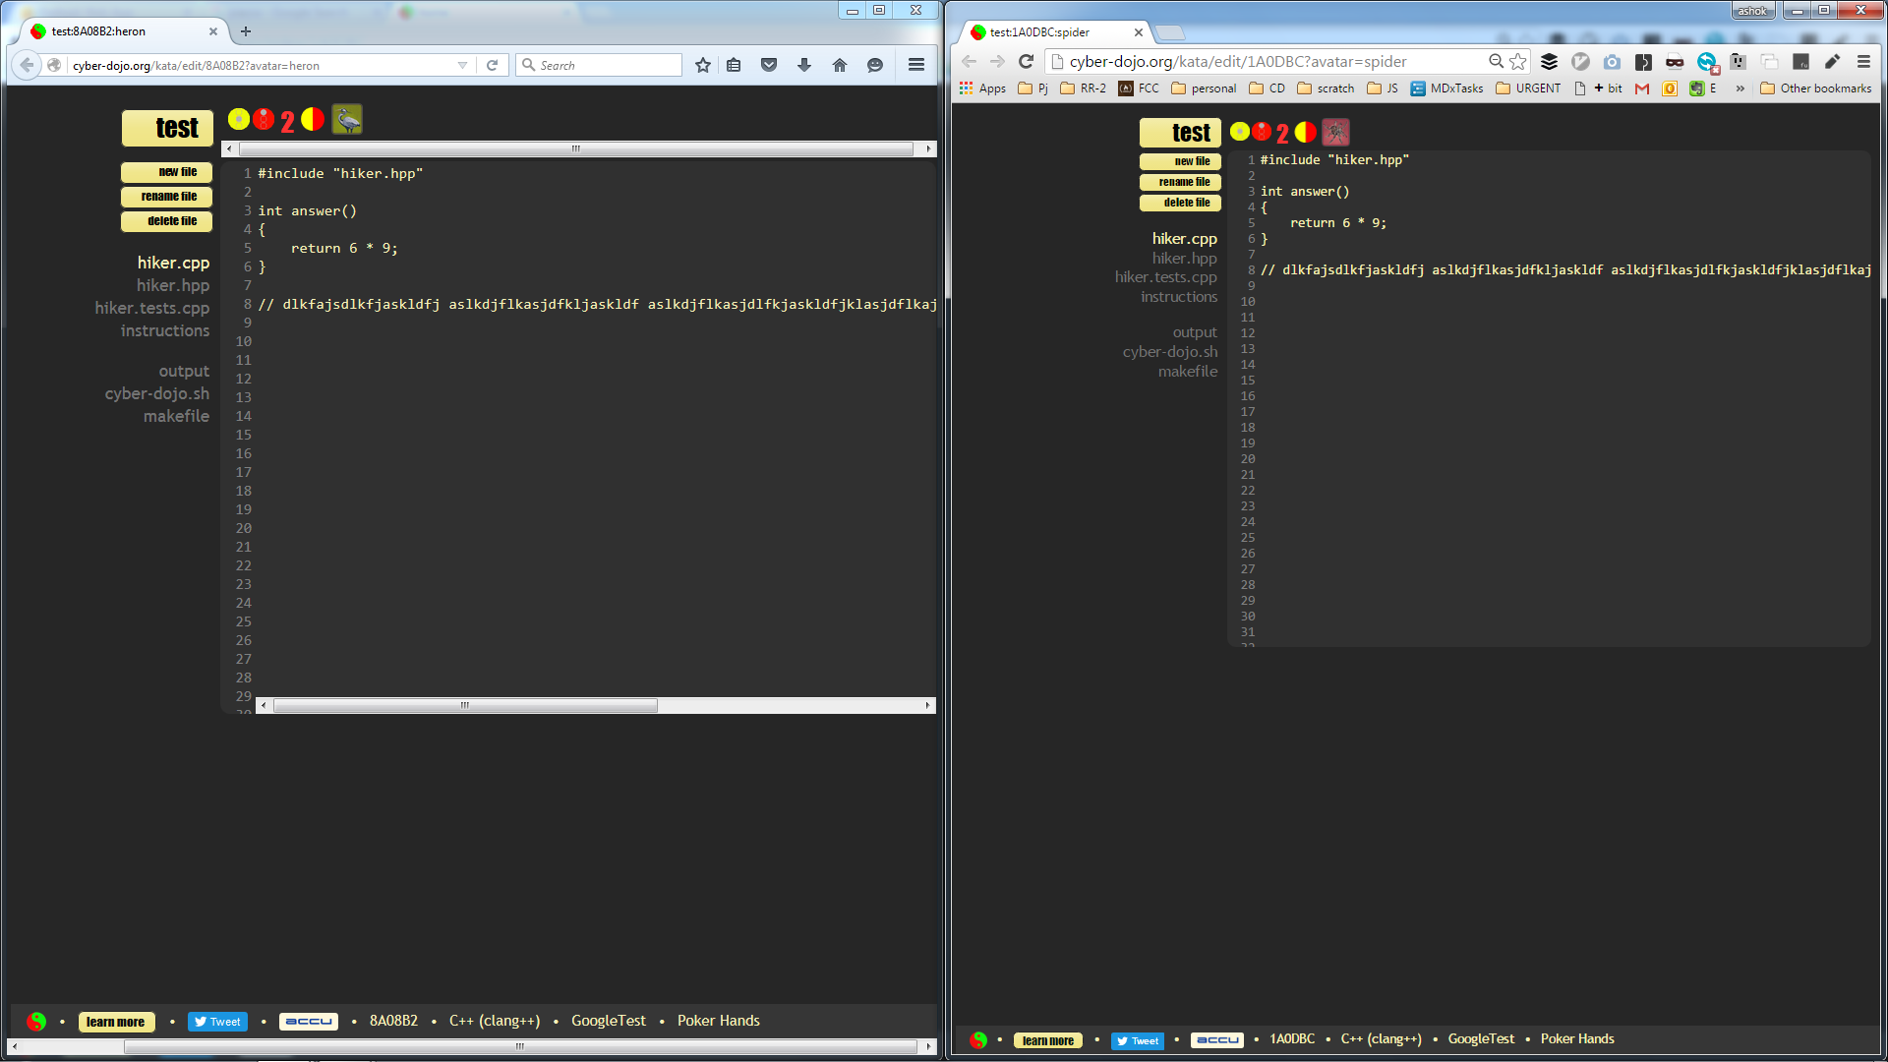Screen dimensions: 1888x1062
Task: Open Firefox bookmarks list icon
Action: pyautogui.click(x=734, y=65)
